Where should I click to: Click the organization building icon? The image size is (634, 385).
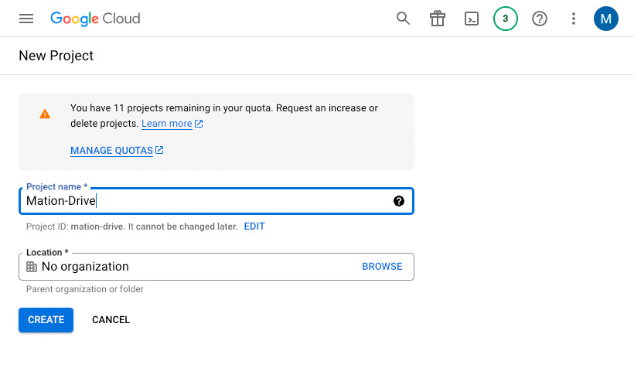pos(32,267)
